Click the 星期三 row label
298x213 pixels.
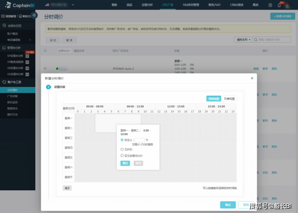tap(69, 138)
